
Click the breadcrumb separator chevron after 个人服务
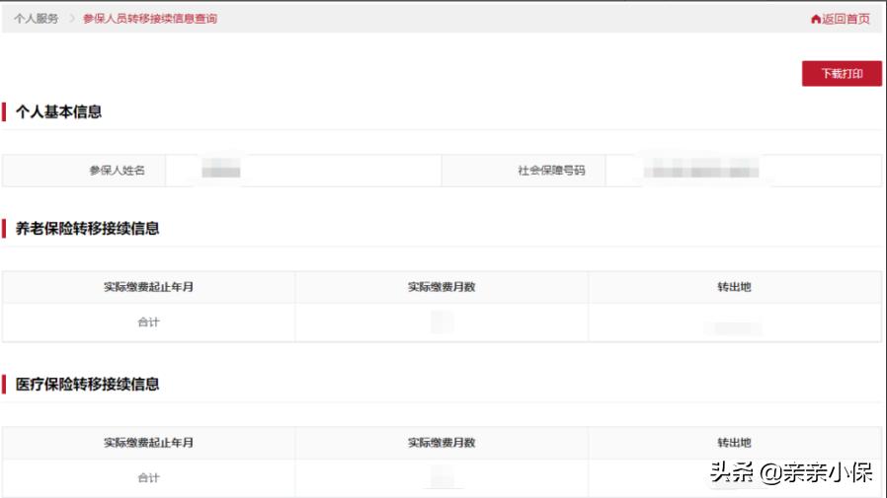[72, 19]
